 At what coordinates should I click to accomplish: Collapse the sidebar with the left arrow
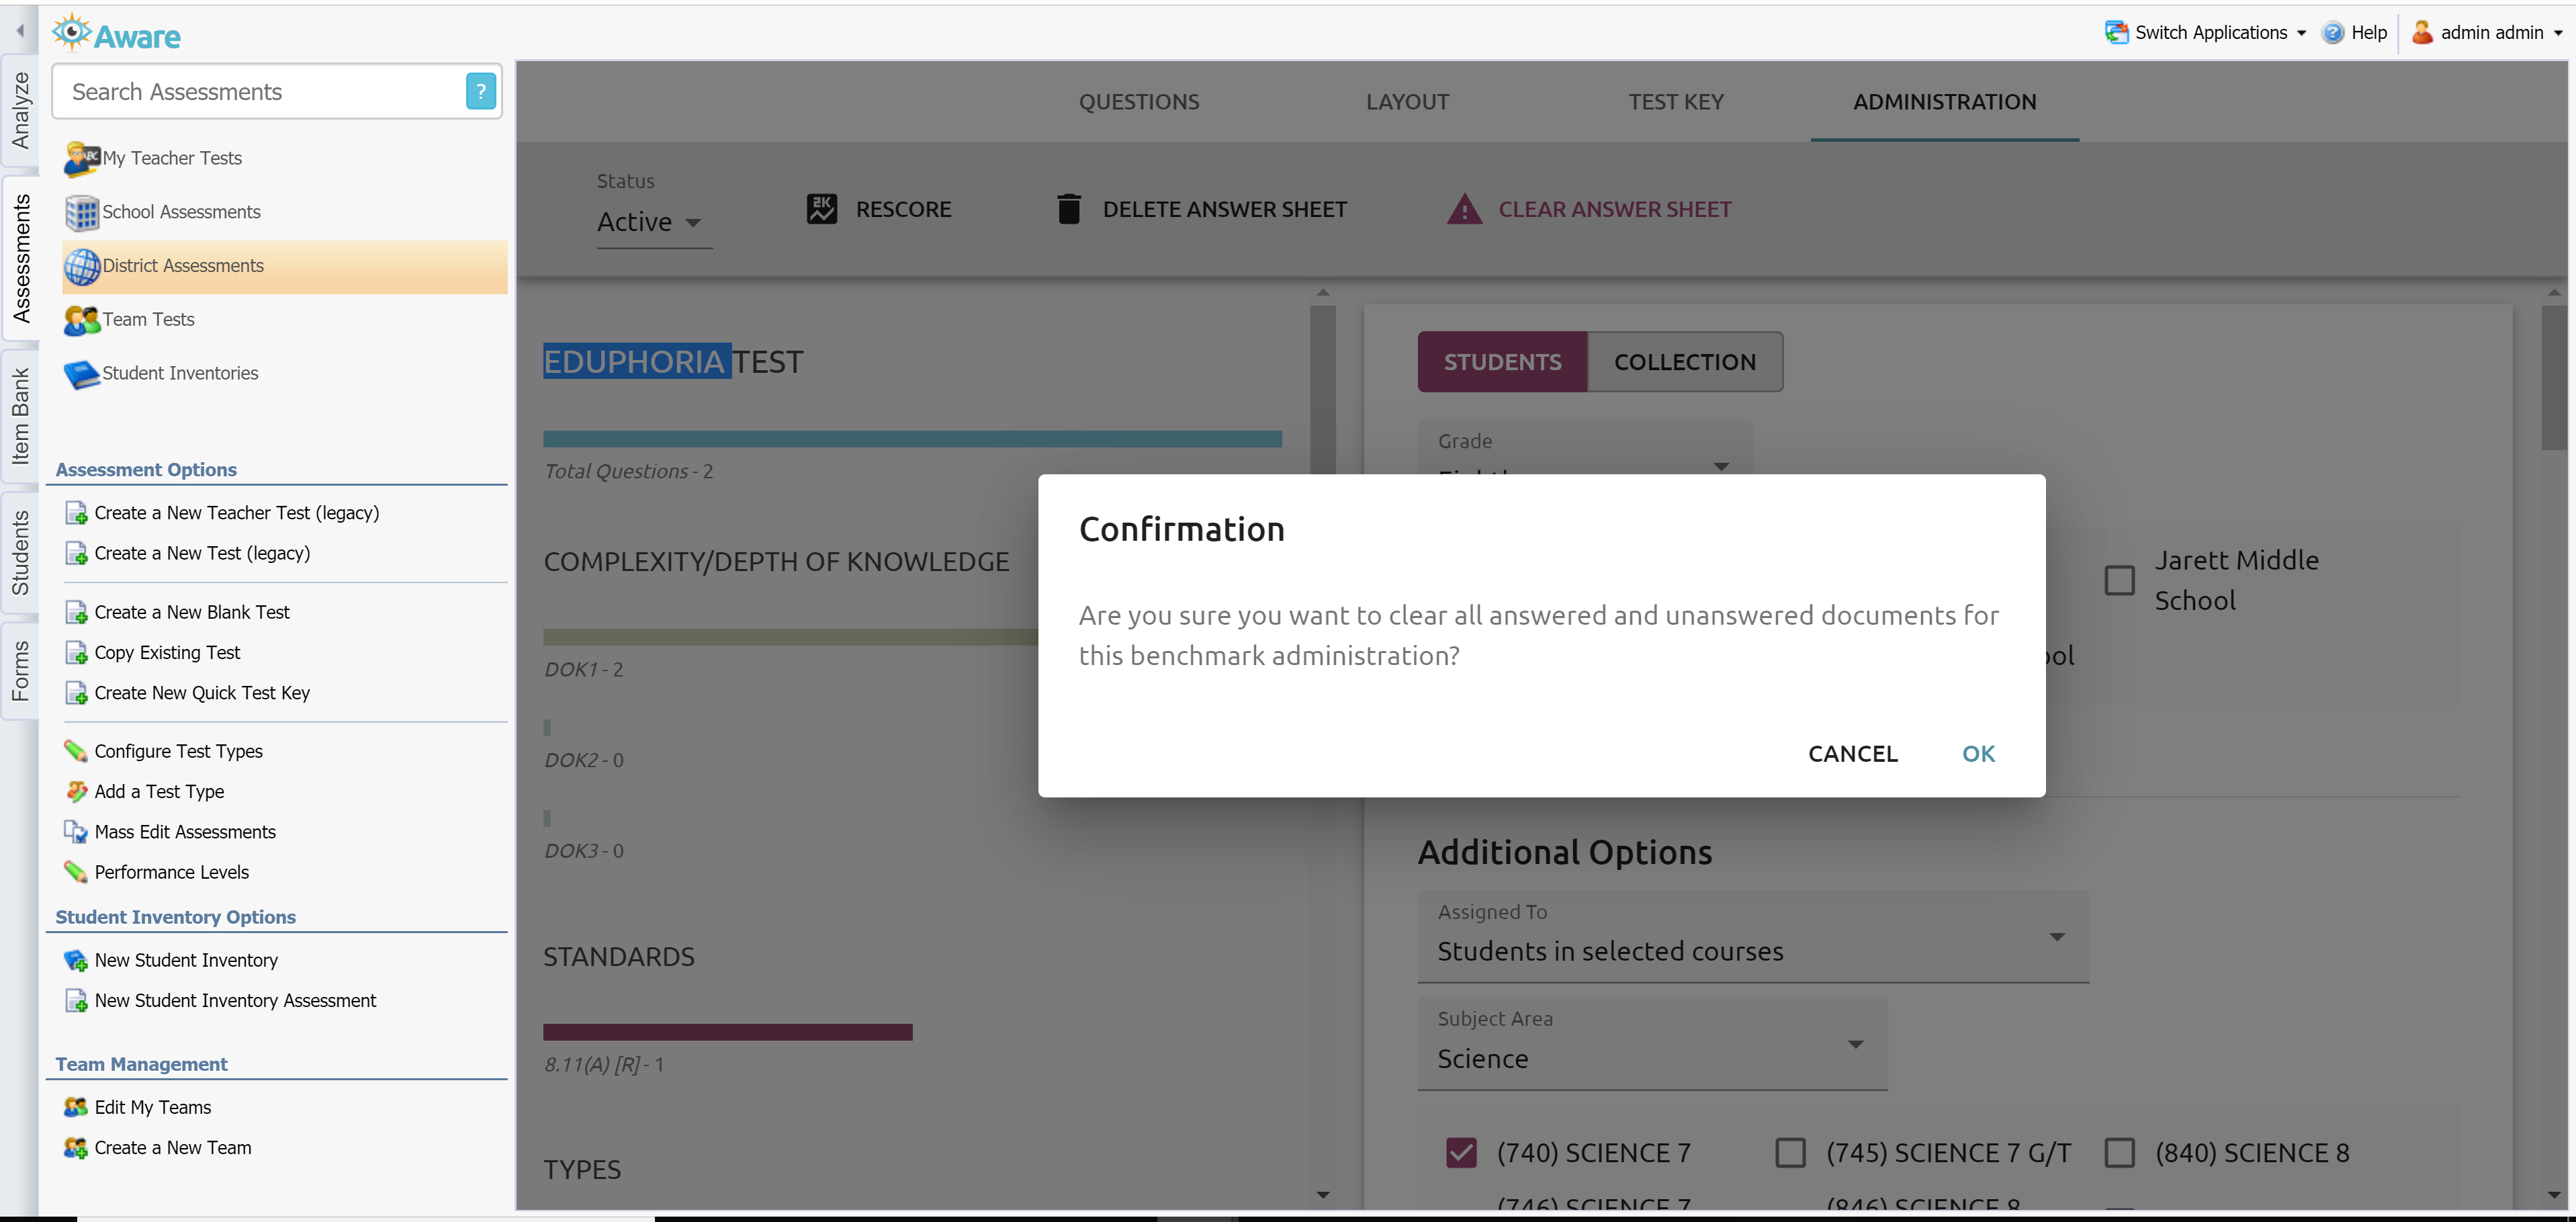tap(19, 31)
